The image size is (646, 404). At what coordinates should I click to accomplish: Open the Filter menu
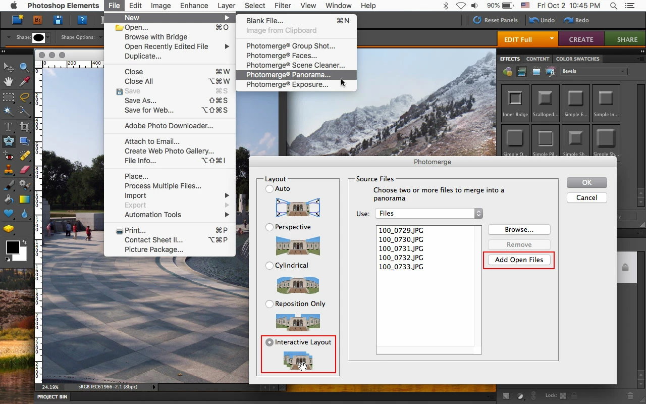[283, 6]
